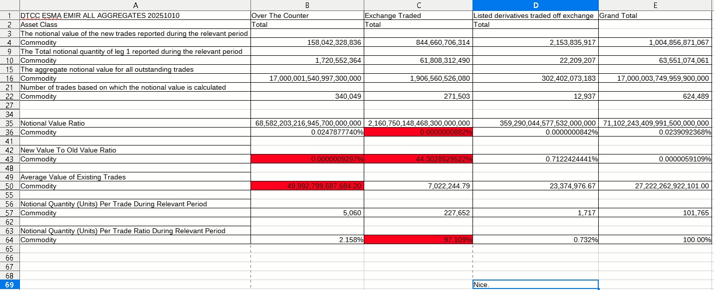Screen dimensions: 714x290
Task: Select row 64 header
Action: [9, 240]
